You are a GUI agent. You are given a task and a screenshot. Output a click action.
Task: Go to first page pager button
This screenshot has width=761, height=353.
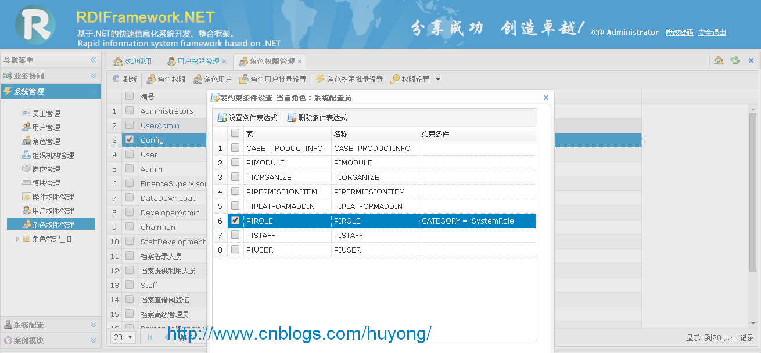tap(150, 337)
